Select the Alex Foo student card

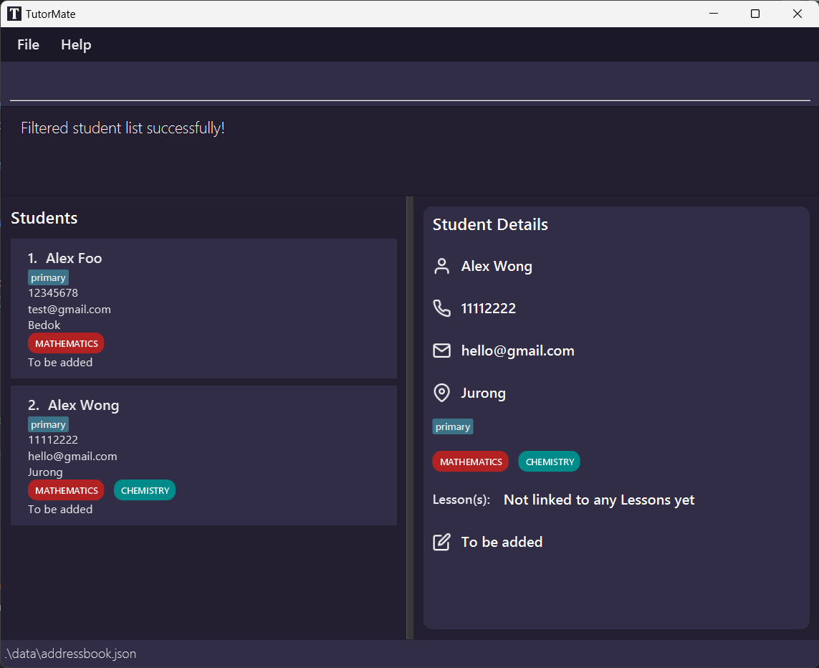click(203, 309)
